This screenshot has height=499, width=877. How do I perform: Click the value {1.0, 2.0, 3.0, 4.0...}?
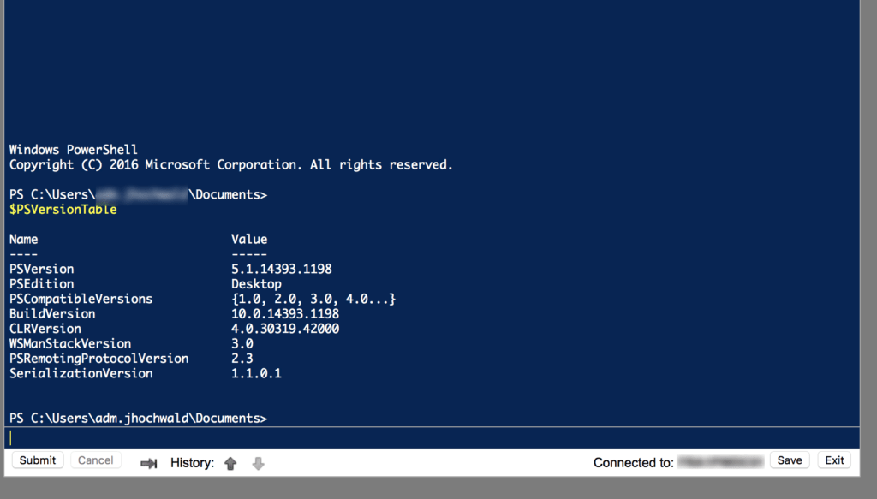(x=313, y=299)
